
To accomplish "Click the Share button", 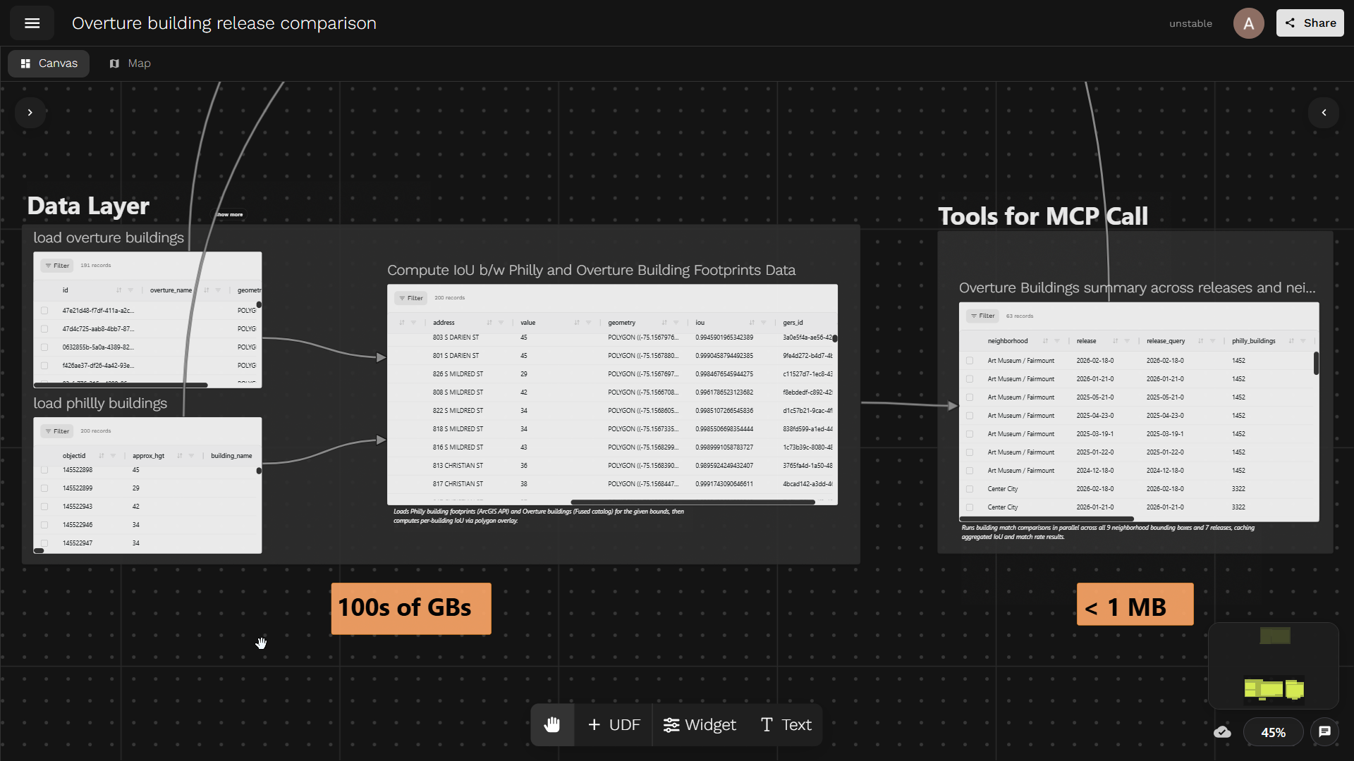I will [1310, 23].
